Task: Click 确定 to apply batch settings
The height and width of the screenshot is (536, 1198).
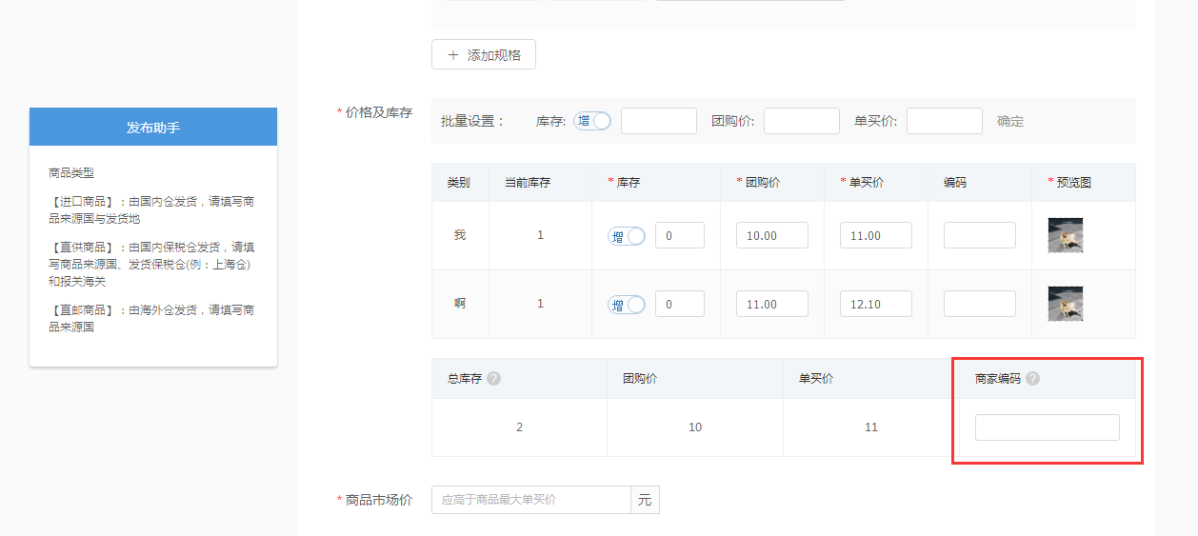Action: coord(1010,121)
